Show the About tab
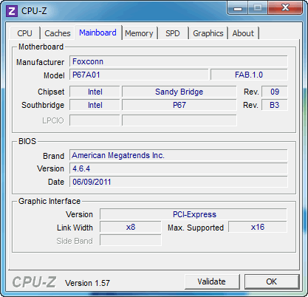Viewport: 308px width, 297px height. pyautogui.click(x=243, y=33)
